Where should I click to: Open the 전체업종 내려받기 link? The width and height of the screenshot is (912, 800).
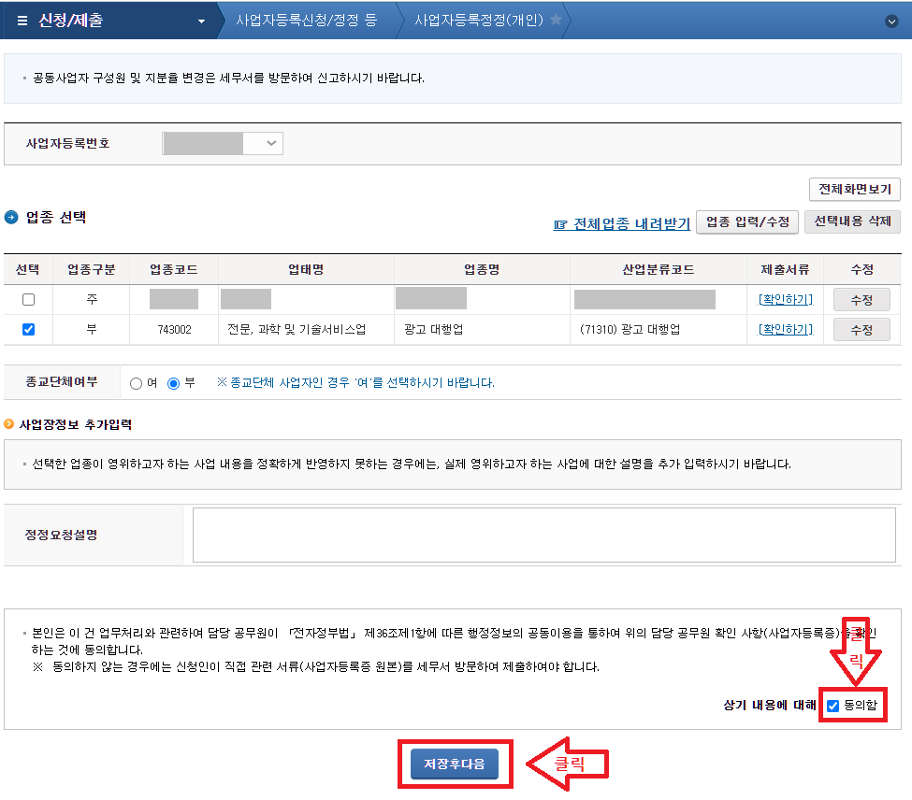point(628,224)
